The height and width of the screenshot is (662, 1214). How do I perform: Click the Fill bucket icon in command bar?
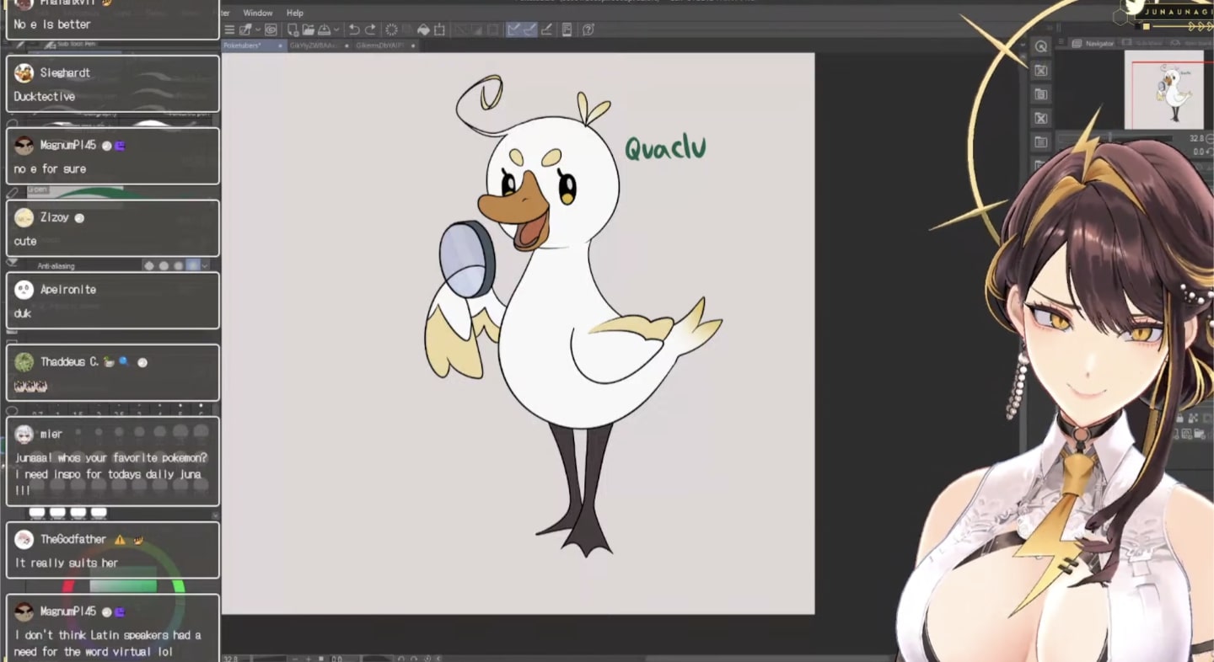(423, 29)
